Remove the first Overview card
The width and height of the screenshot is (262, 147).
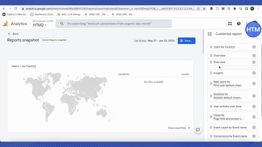pos(254,56)
